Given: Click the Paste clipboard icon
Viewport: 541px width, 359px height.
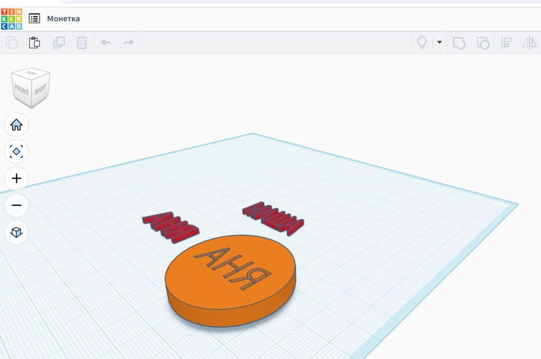Looking at the screenshot, I should click(34, 42).
